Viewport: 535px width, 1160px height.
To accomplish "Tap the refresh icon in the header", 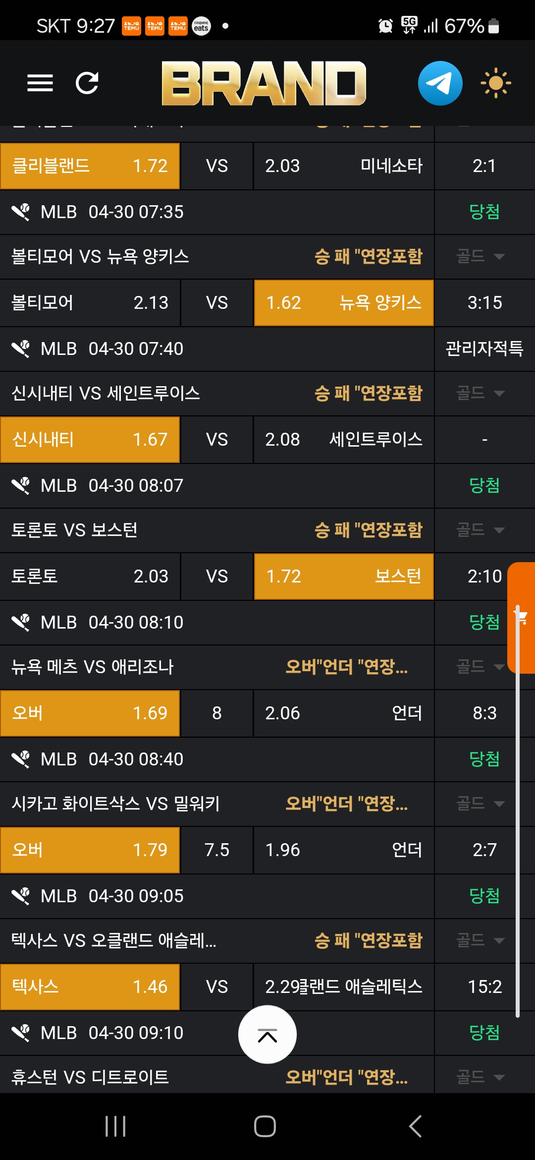I will (87, 83).
